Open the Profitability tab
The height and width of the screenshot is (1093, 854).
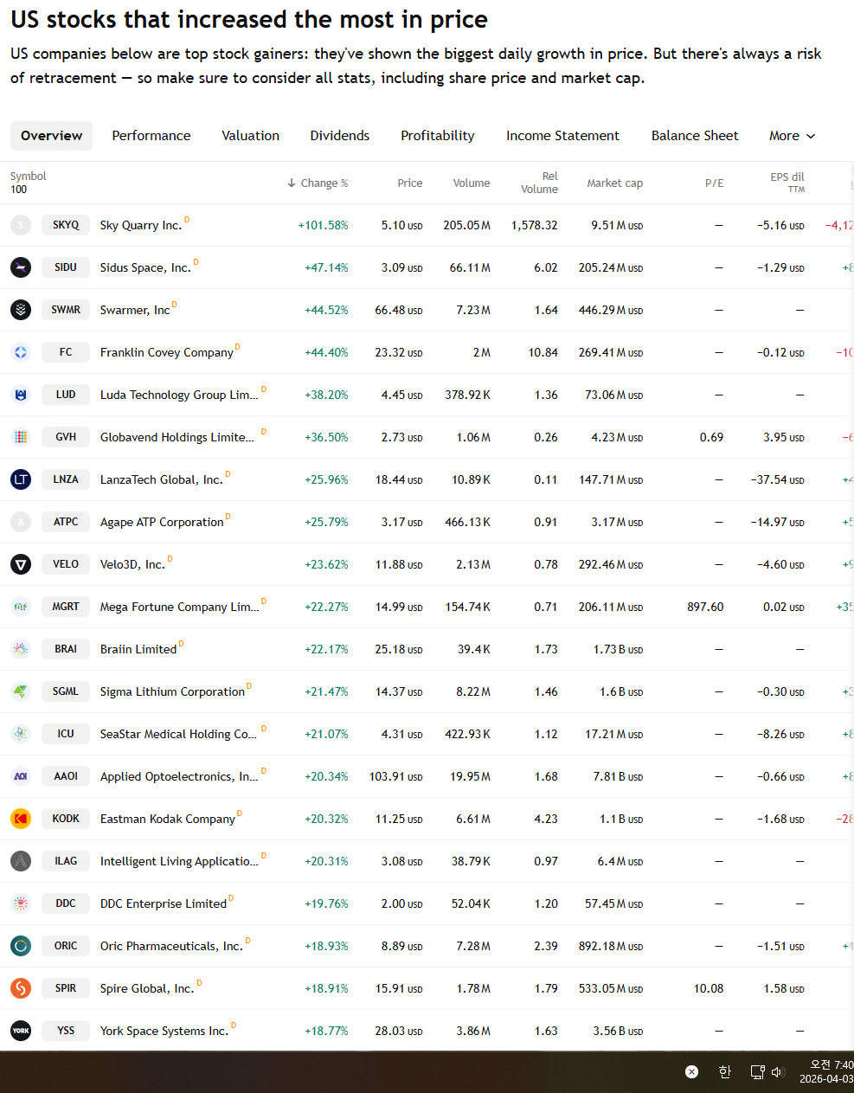[x=438, y=136]
